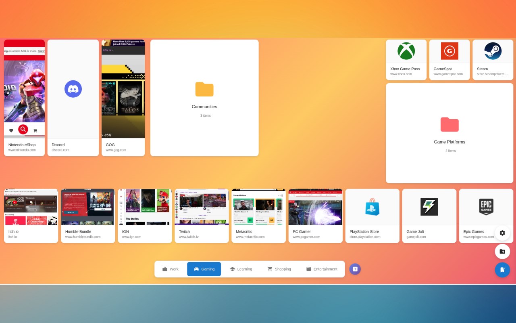Open the PlayStation Store bag icon
This screenshot has height=323, width=516.
(372, 207)
